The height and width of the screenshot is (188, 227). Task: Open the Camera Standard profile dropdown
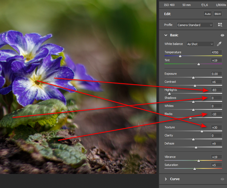click(x=195, y=25)
